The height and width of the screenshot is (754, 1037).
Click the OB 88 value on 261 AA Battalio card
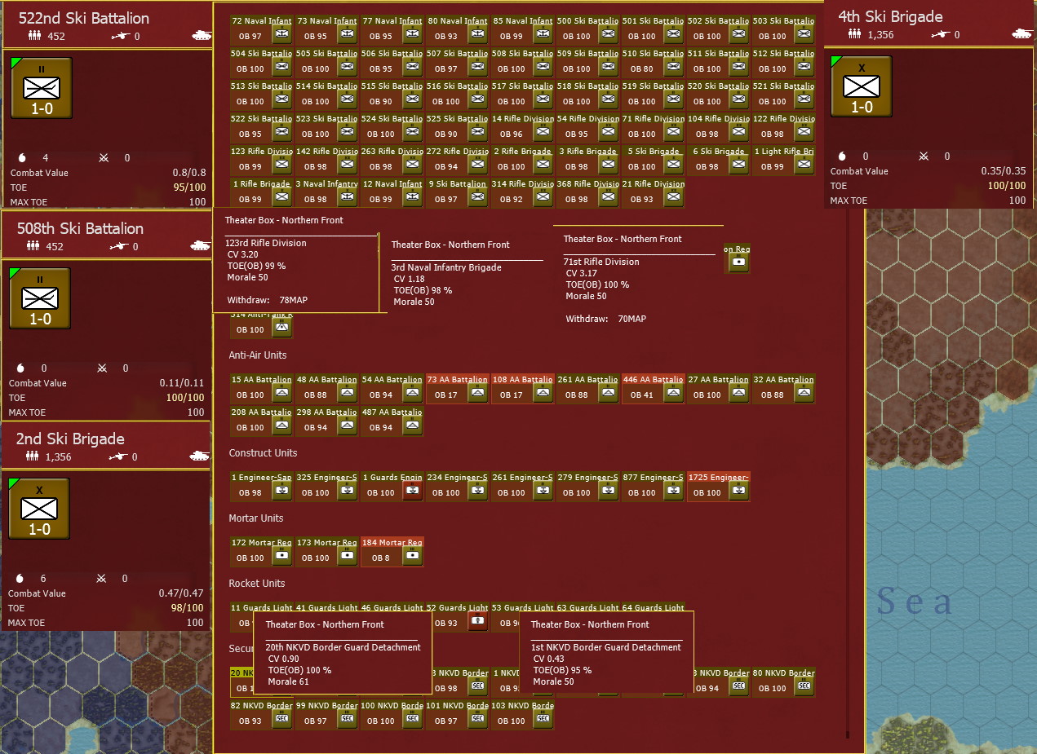point(577,395)
